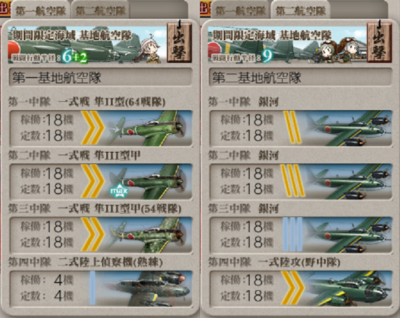The image size is (400, 318).
Task: Click the blue proficiency bars on third 銀河
Action: click(293, 235)
